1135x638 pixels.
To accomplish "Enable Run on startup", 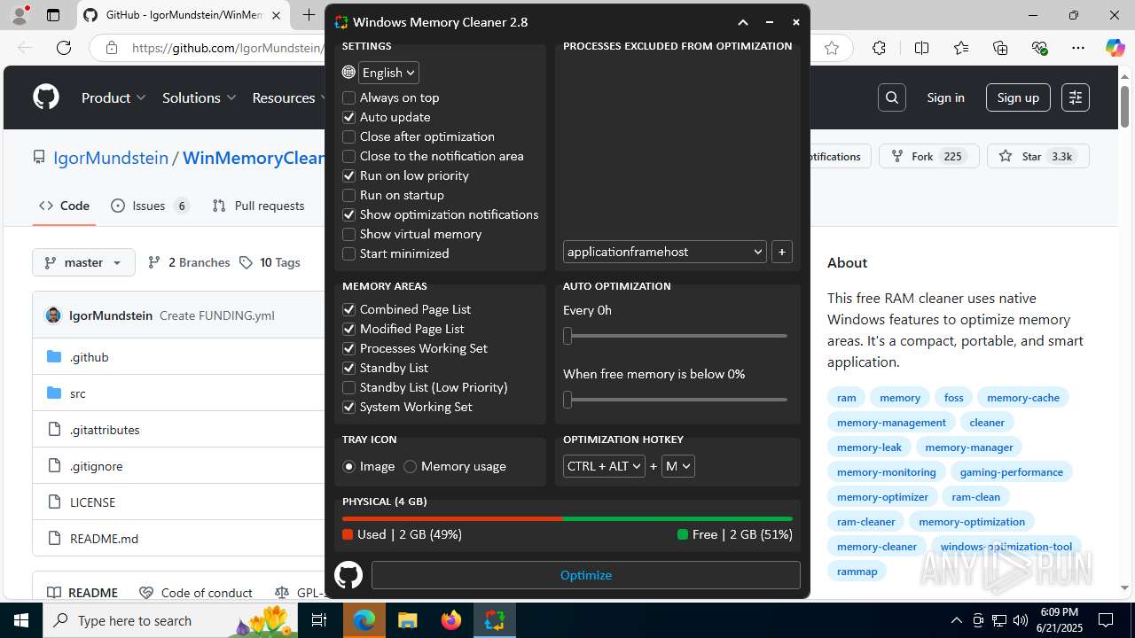I will click(393, 195).
